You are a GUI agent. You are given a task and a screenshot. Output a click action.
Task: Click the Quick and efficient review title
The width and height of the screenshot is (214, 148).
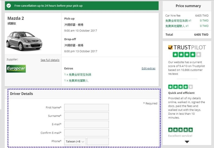[x=181, y=93]
